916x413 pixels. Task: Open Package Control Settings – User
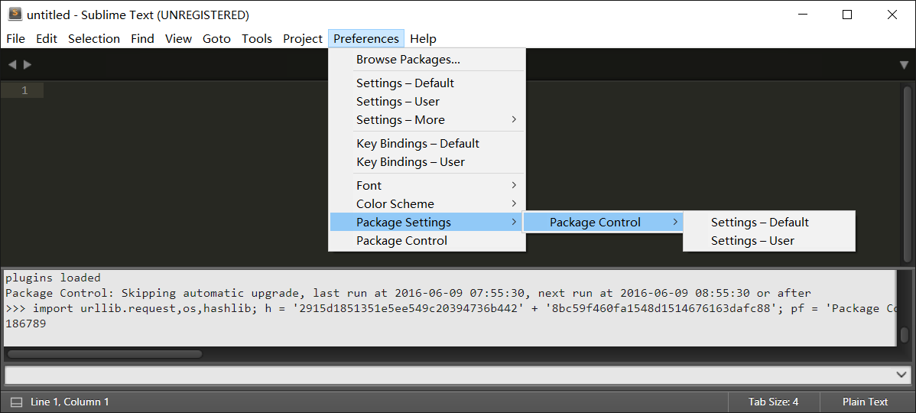pyautogui.click(x=769, y=241)
